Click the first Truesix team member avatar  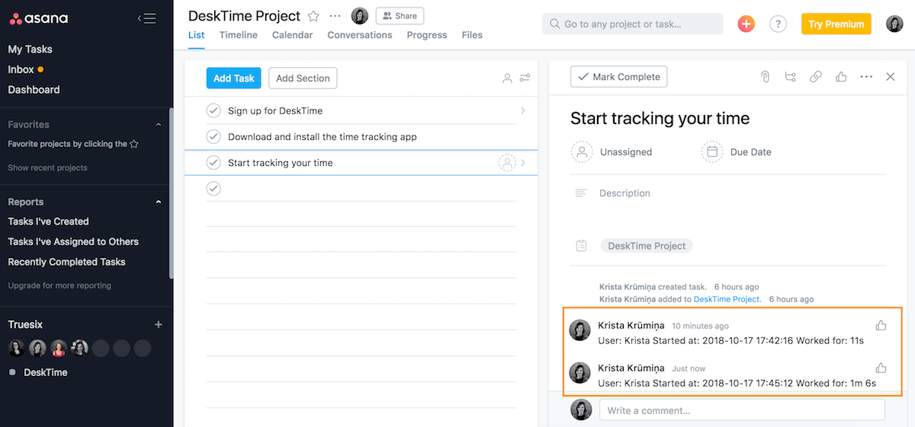pyautogui.click(x=17, y=349)
